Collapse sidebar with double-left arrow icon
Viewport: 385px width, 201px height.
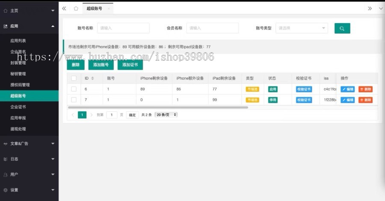pyautogui.click(x=64, y=8)
